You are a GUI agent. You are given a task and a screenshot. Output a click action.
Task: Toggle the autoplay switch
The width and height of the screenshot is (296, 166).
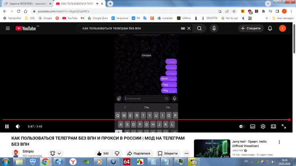pyautogui.click(x=242, y=126)
